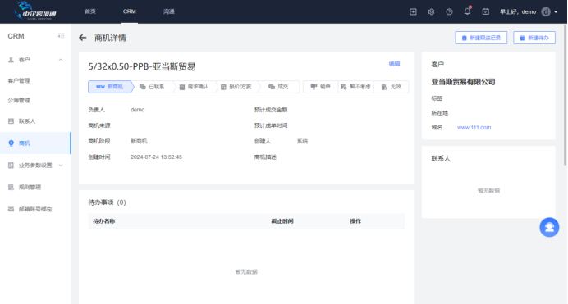The width and height of the screenshot is (568, 304).
Task: Open the www.111.com domain link
Action: 474,128
